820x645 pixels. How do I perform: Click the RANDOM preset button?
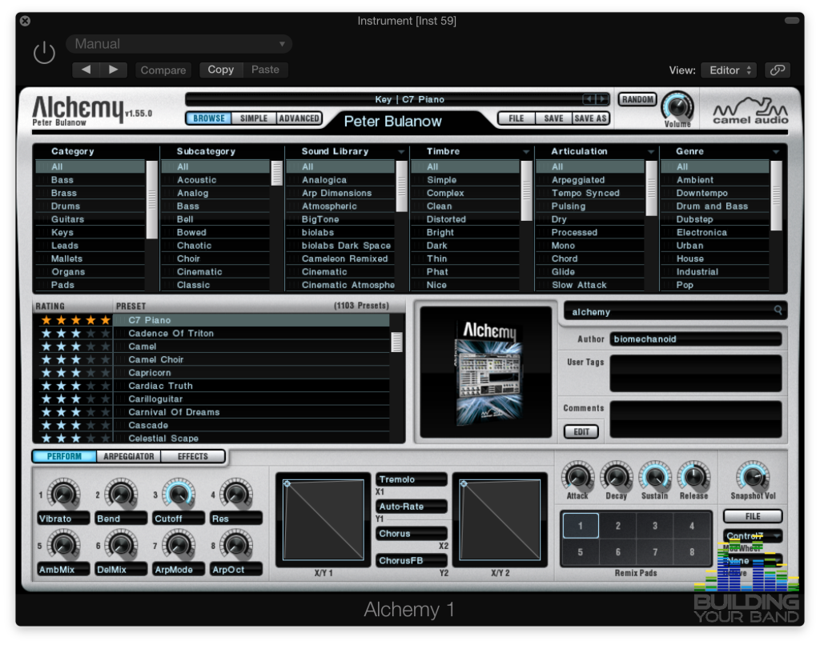click(x=637, y=99)
